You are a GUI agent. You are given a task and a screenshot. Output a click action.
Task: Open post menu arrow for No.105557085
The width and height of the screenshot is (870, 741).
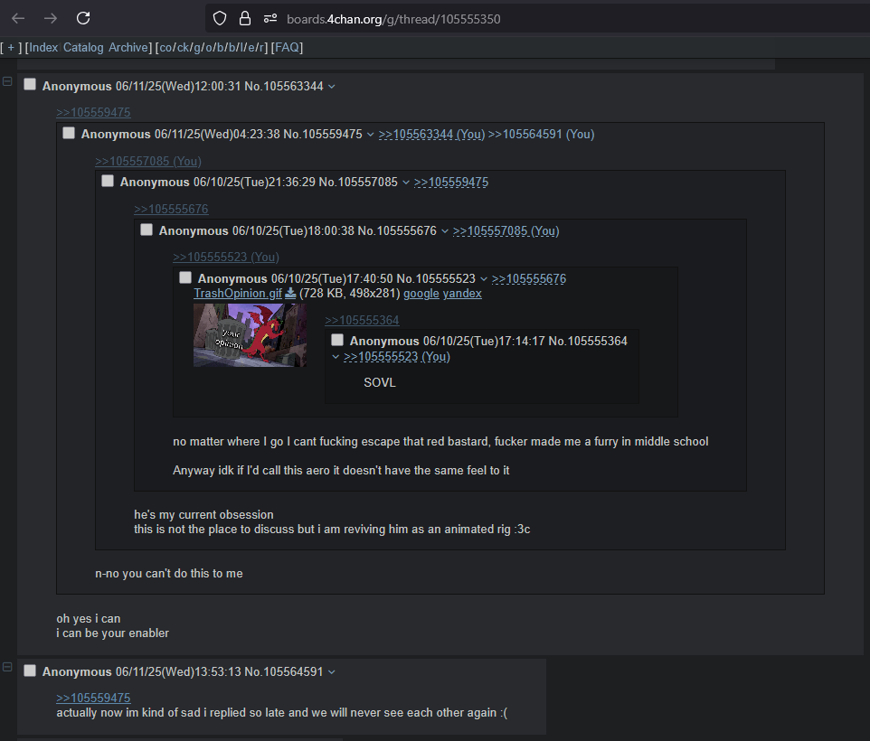(x=406, y=183)
